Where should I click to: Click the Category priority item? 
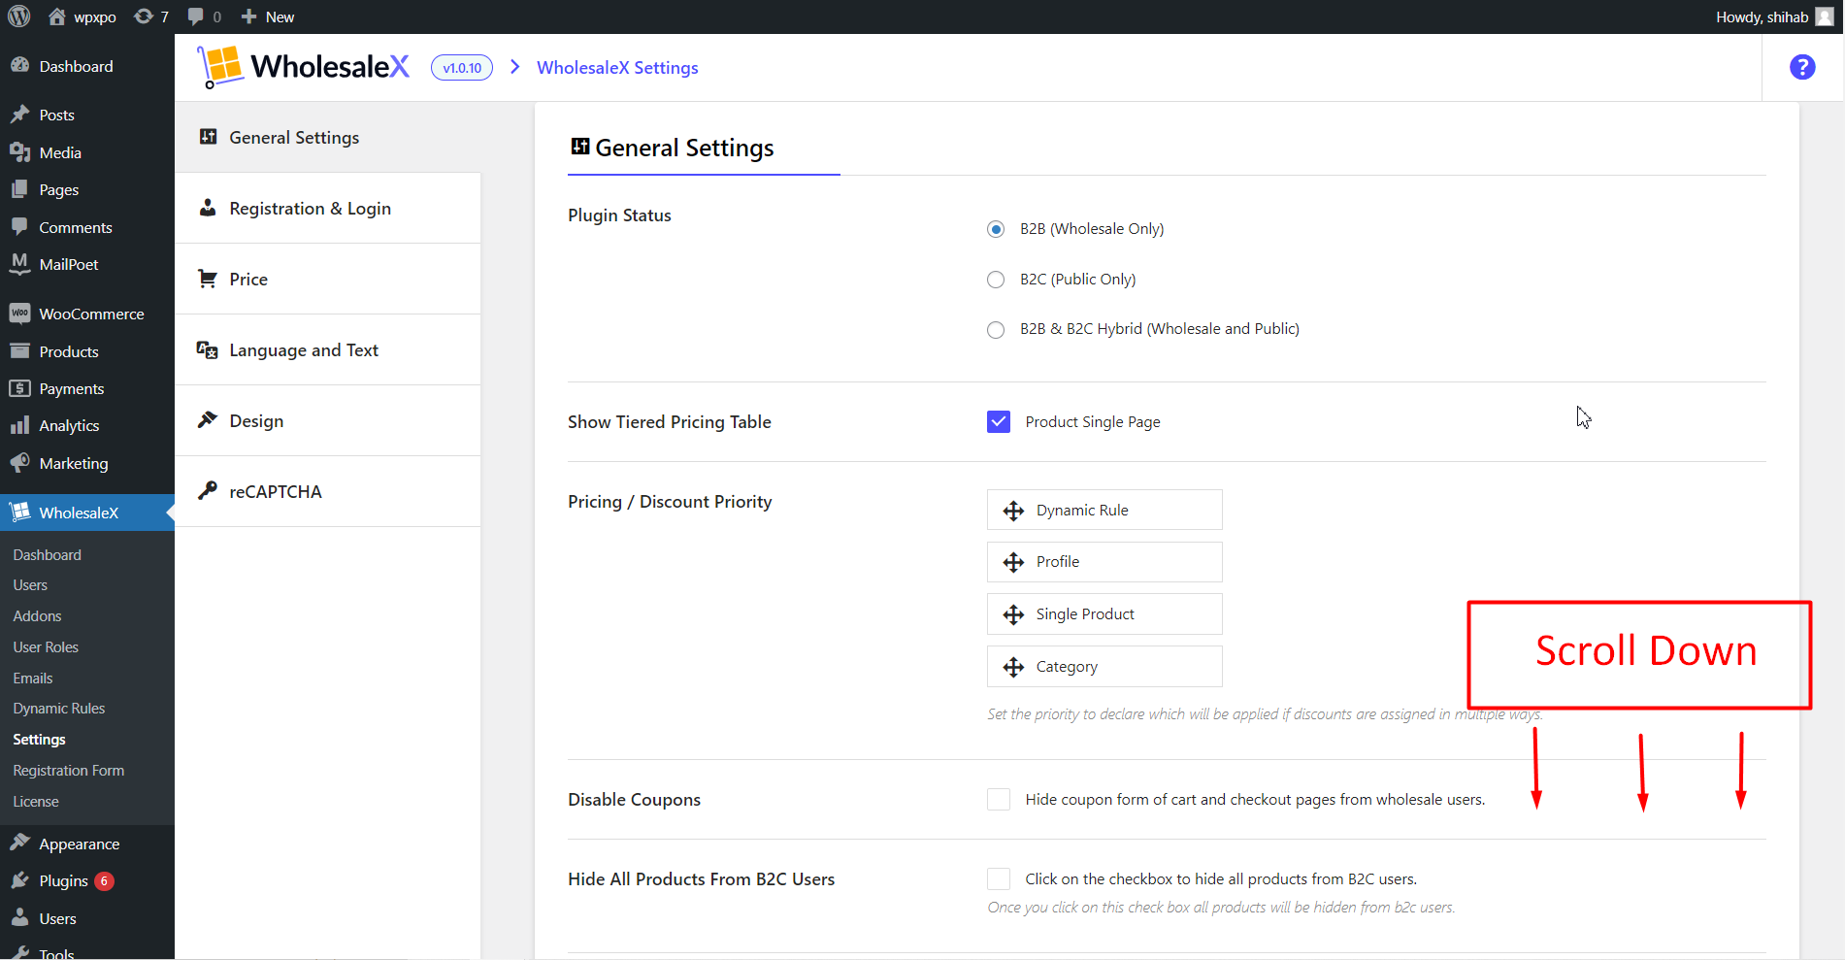click(x=1104, y=666)
